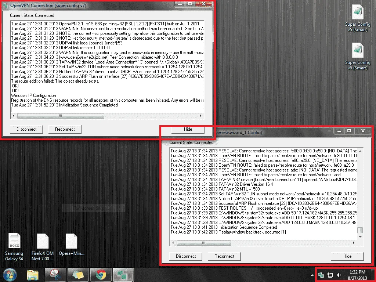Click 'TAP-Win32 Driver Version 16.4' log line

tap(221, 184)
